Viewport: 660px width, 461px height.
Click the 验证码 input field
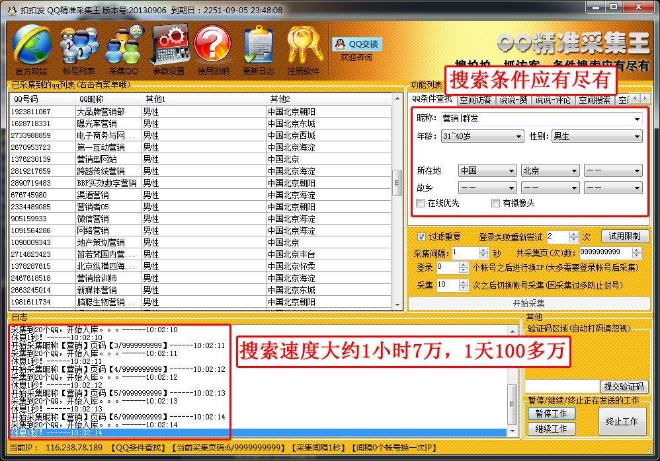click(561, 386)
